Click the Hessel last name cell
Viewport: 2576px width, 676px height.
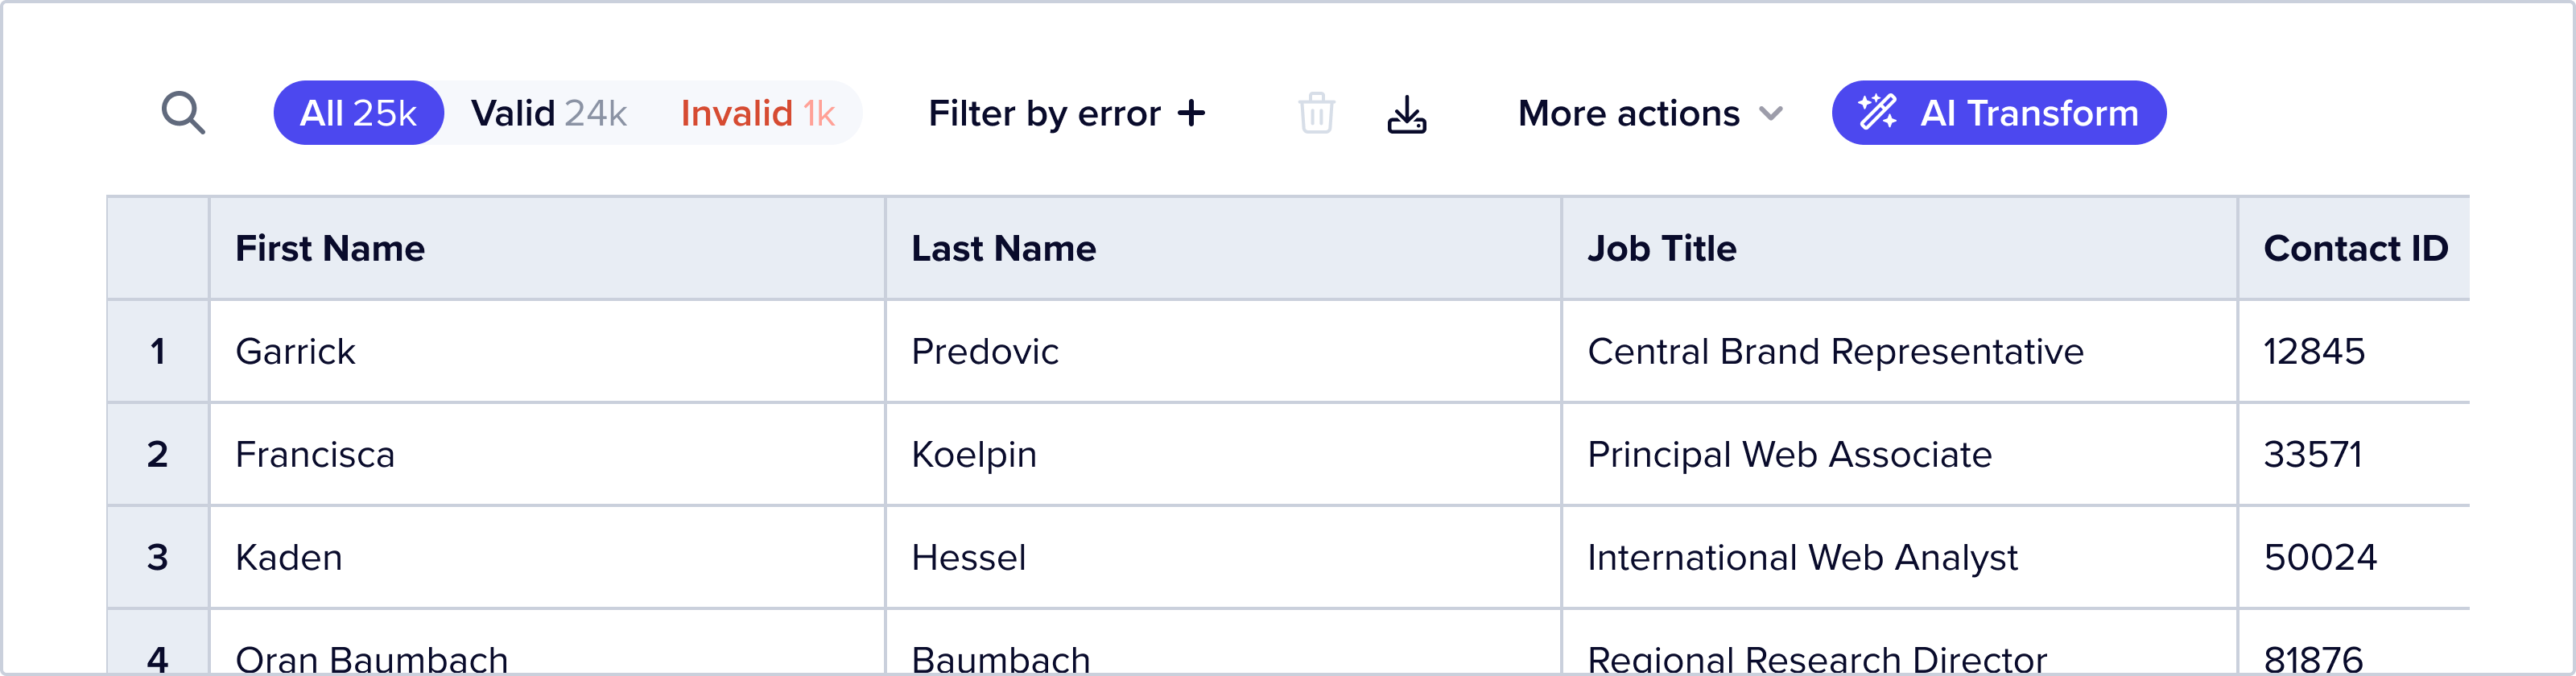pyautogui.click(x=968, y=557)
